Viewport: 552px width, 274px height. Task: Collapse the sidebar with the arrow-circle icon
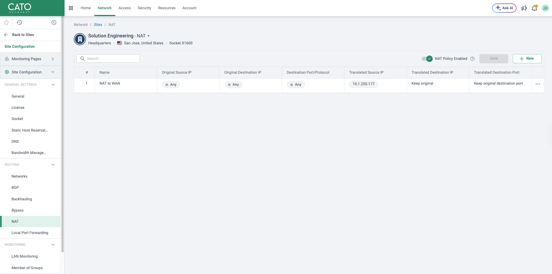(54, 22)
